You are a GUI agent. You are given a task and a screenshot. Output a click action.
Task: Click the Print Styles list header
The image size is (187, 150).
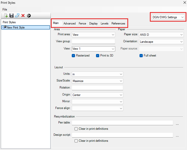tap(9, 22)
